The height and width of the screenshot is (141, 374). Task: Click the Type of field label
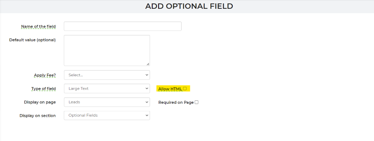43,89
